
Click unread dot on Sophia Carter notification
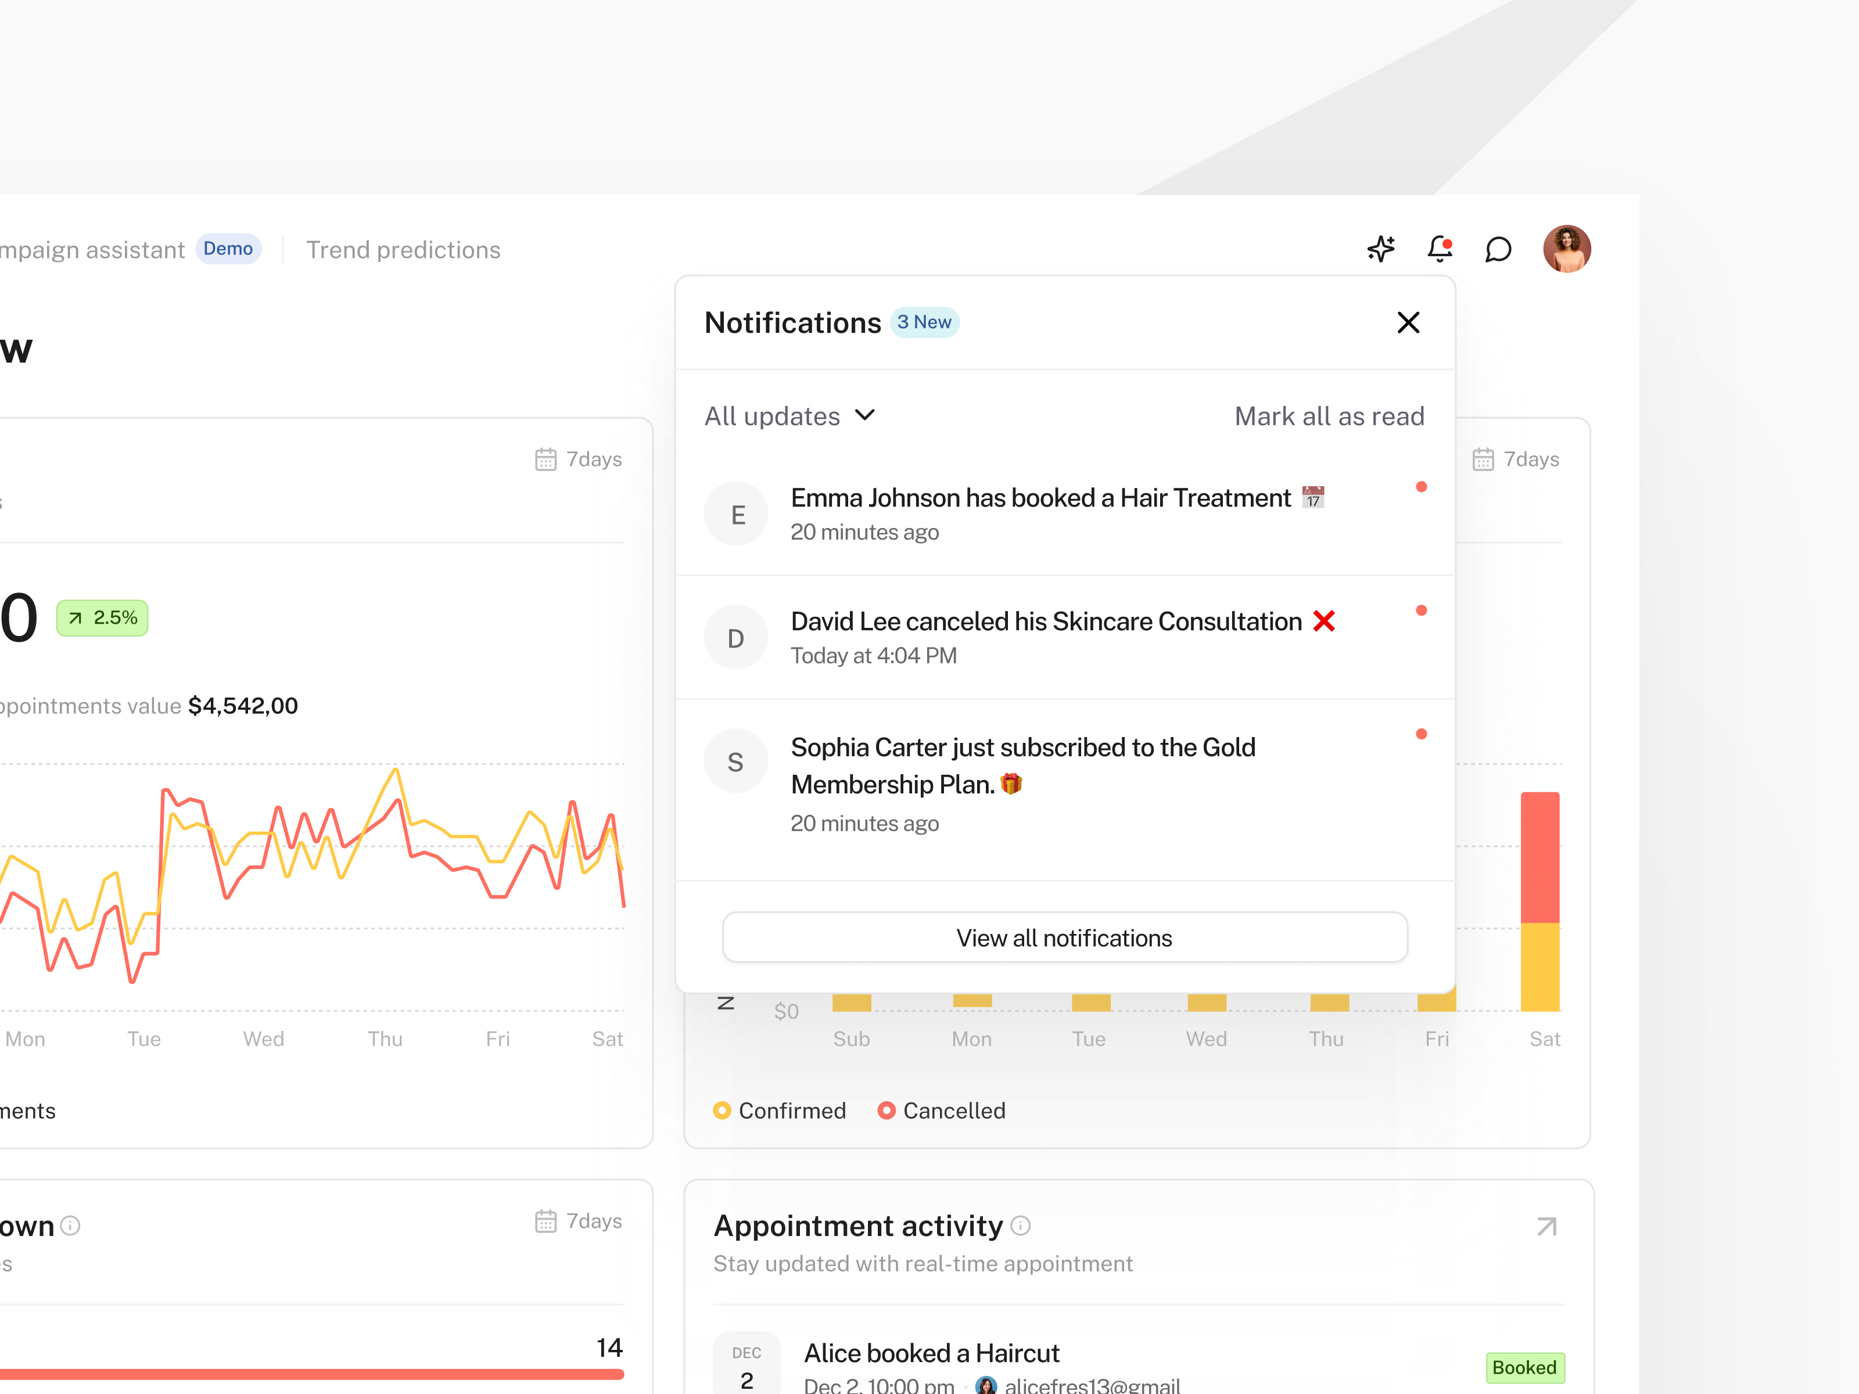point(1421,734)
